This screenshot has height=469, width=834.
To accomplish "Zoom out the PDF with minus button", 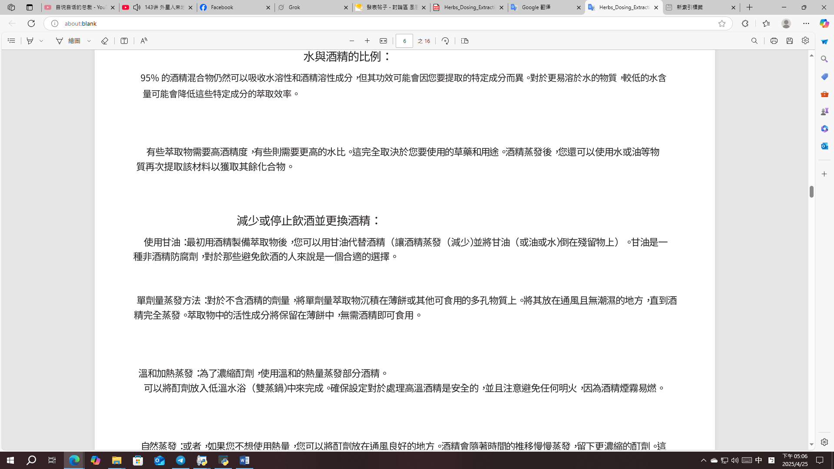I will (x=352, y=41).
